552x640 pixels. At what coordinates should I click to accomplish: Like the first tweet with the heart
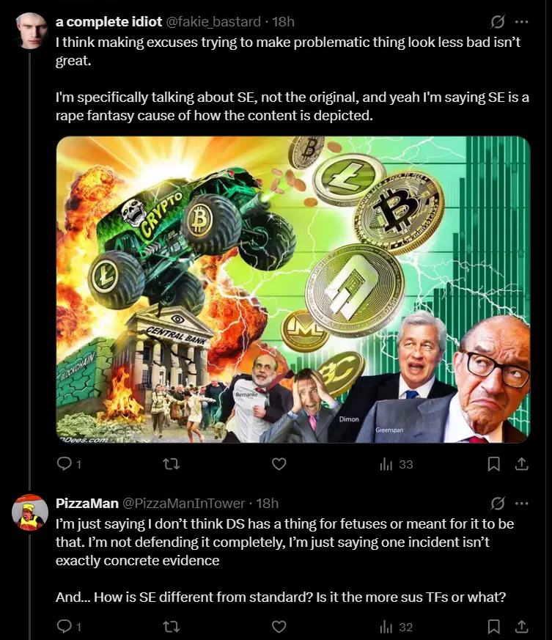pyautogui.click(x=279, y=464)
